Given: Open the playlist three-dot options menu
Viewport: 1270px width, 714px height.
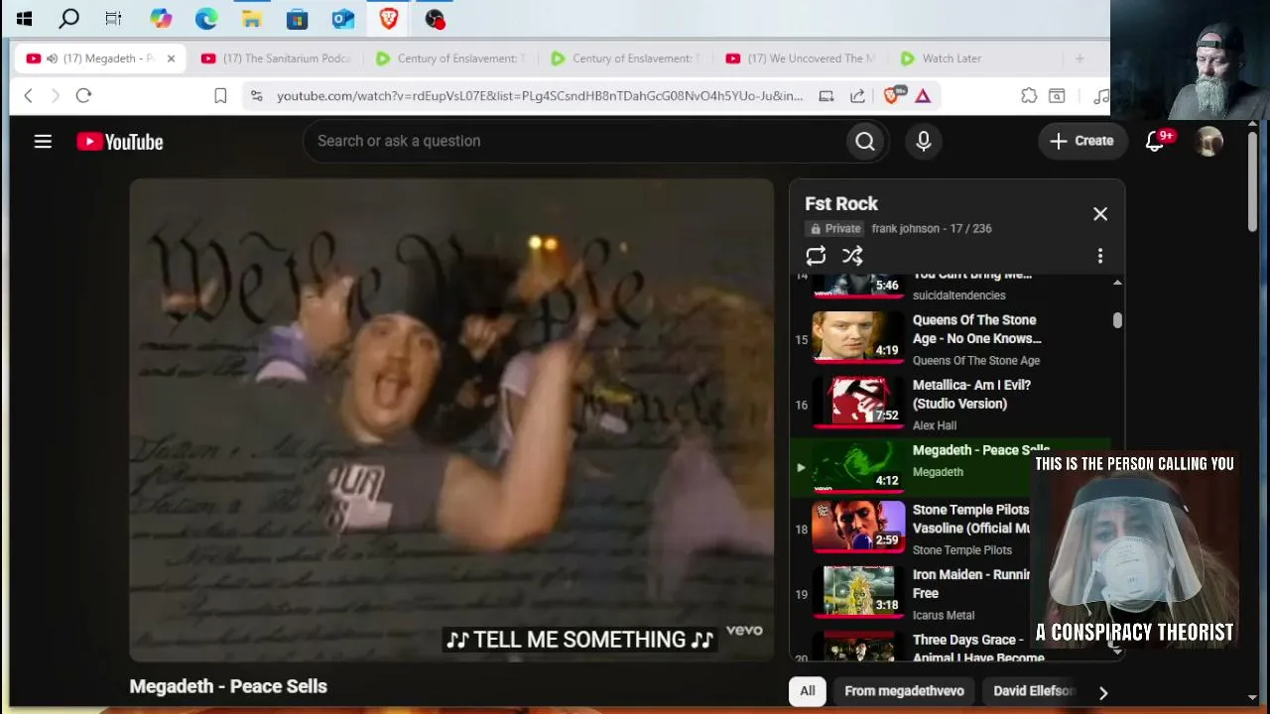Looking at the screenshot, I should pos(1100,256).
